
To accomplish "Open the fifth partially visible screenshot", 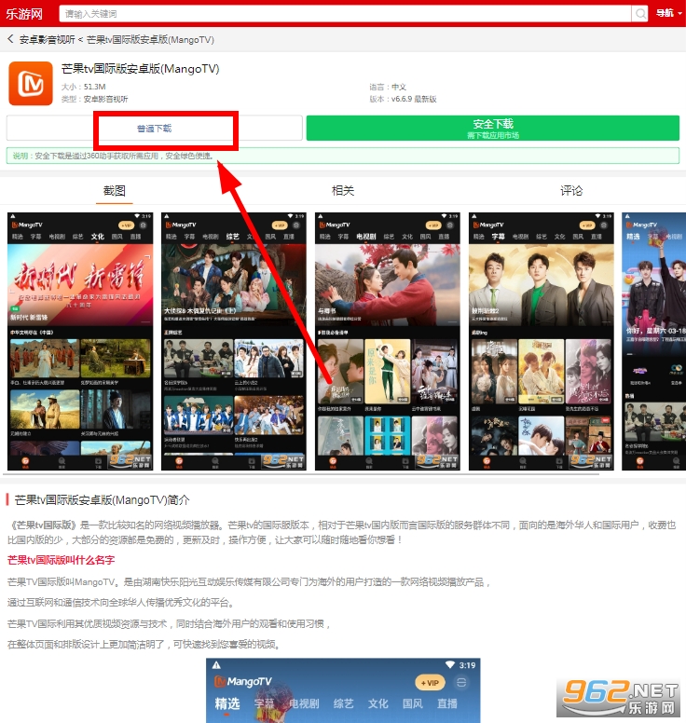I will pos(653,341).
